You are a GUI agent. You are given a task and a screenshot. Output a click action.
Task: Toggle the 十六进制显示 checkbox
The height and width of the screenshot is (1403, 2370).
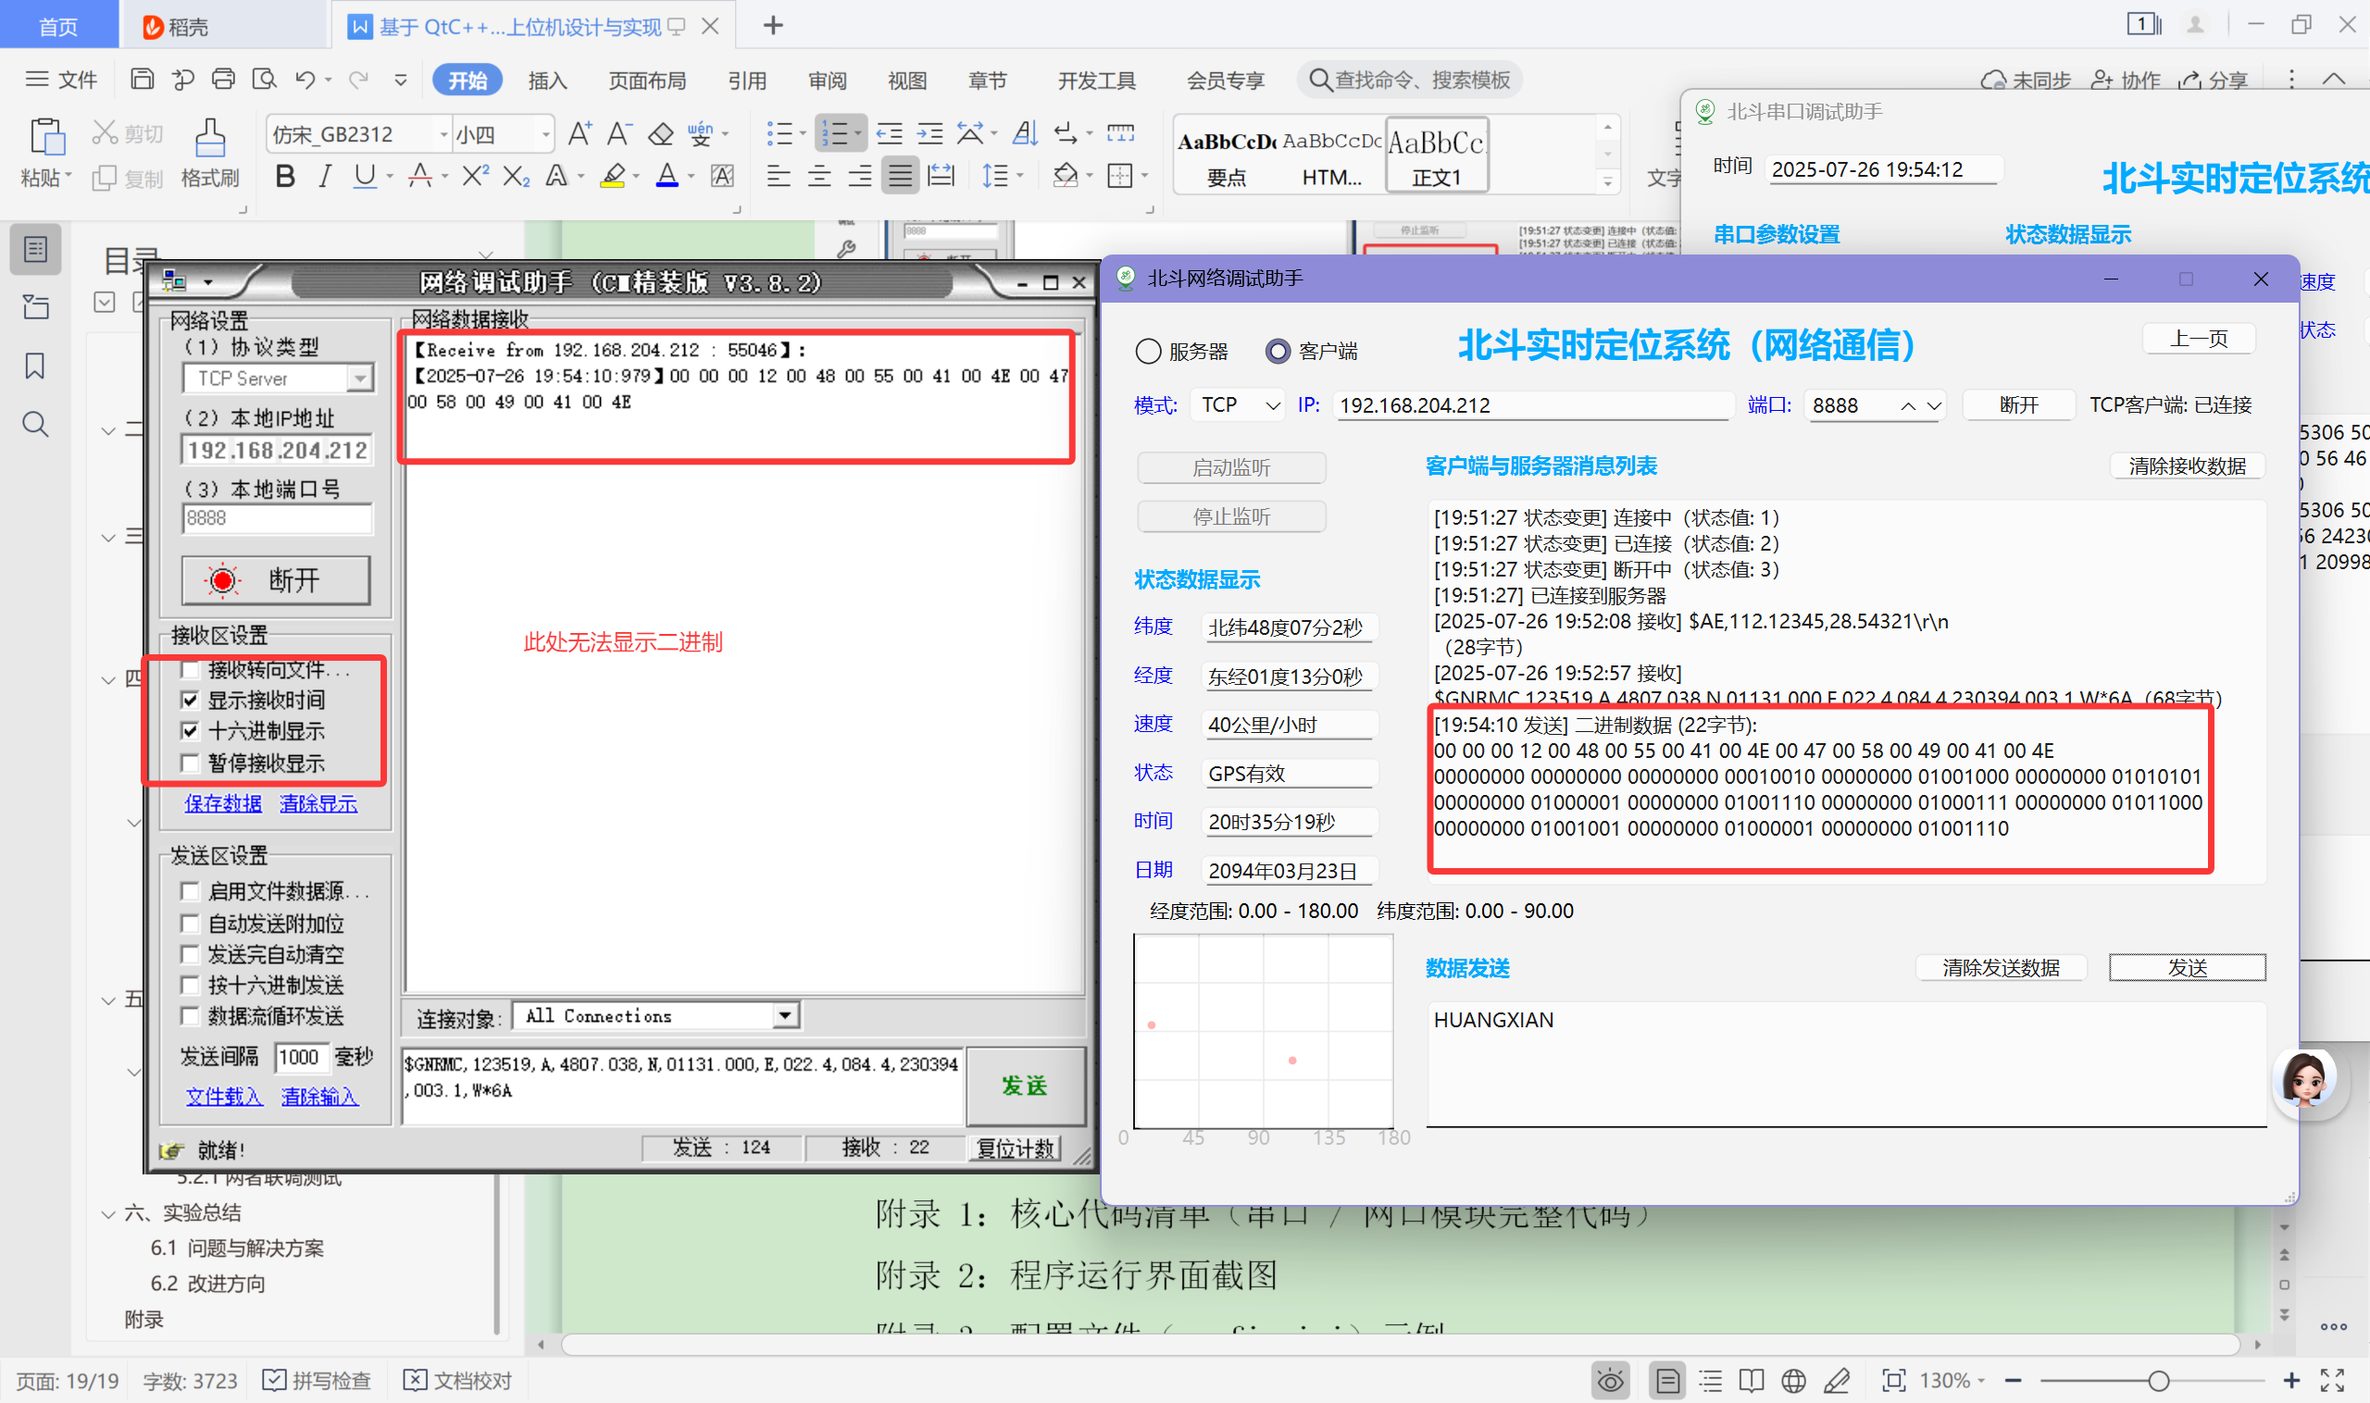click(190, 731)
